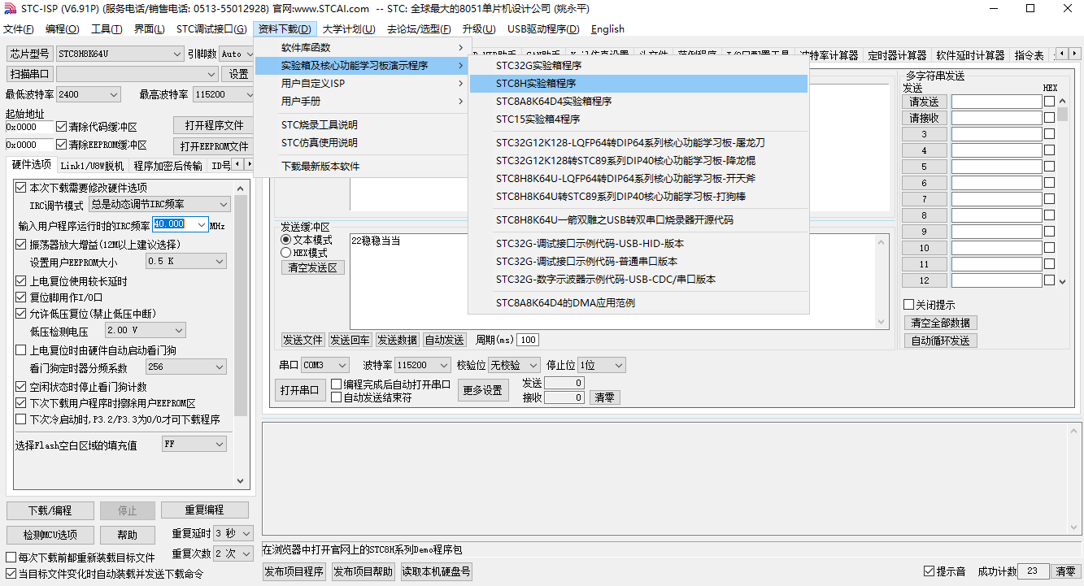
Task: Click the 清空发送区 button
Action: point(313,267)
